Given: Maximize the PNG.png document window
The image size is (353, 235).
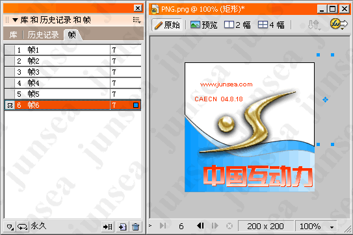Looking at the screenshot, I should tap(332, 9).
